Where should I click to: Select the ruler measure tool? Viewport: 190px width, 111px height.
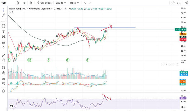[x=4, y=55]
